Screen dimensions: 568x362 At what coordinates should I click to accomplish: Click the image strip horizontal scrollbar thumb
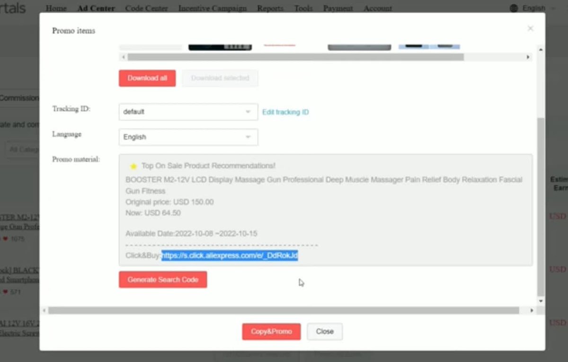tap(295, 57)
